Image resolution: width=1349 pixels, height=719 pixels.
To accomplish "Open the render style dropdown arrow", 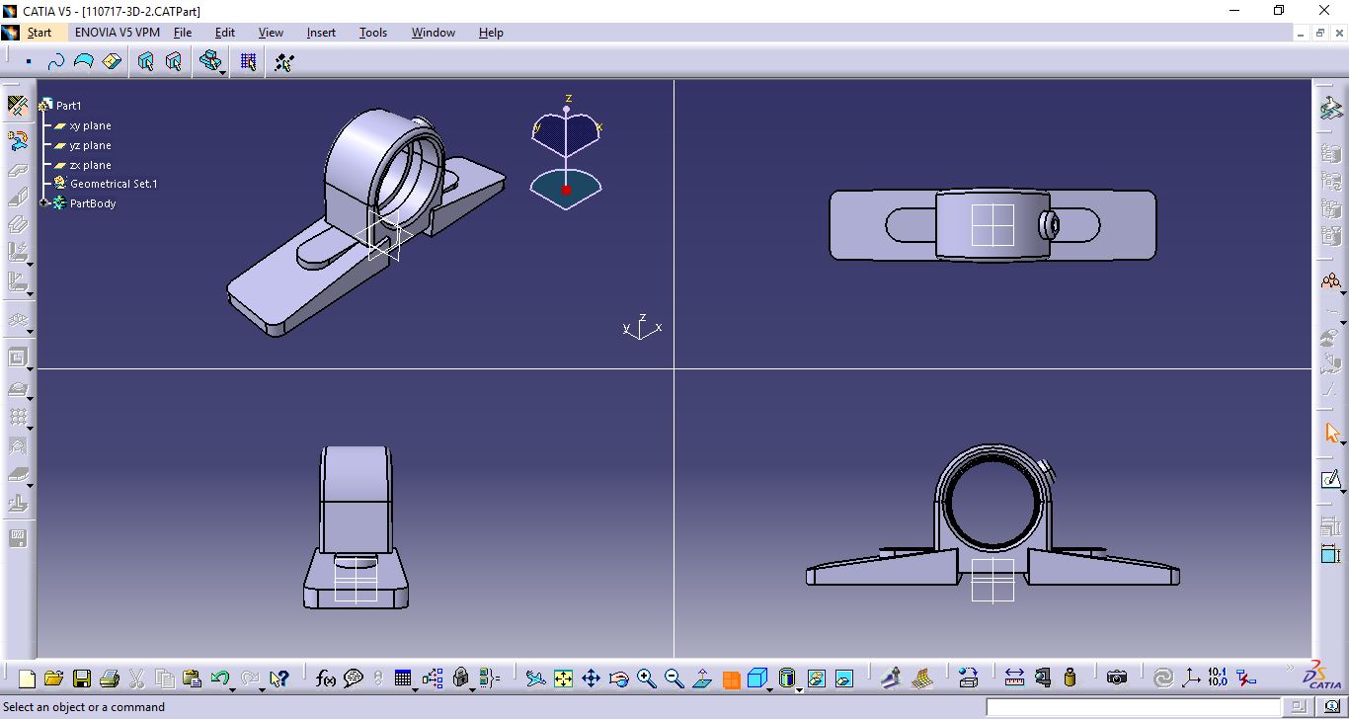I will pos(799,688).
